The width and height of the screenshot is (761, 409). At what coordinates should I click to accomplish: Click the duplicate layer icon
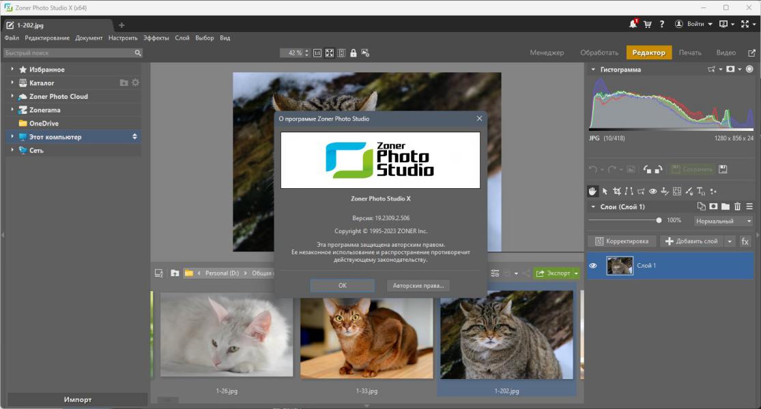[702, 207]
